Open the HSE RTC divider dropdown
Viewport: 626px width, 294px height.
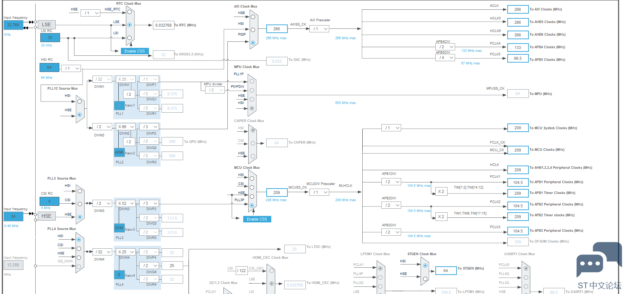pos(90,13)
